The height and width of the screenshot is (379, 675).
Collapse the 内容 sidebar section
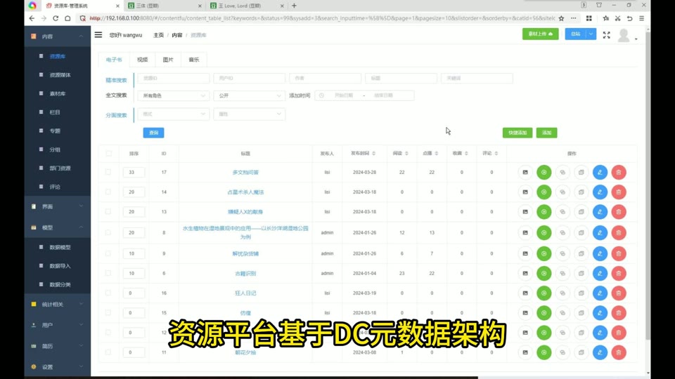[57, 36]
